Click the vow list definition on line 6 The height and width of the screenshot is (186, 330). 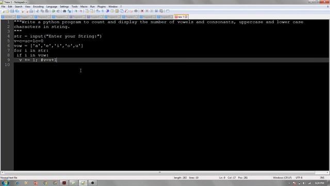(48, 46)
